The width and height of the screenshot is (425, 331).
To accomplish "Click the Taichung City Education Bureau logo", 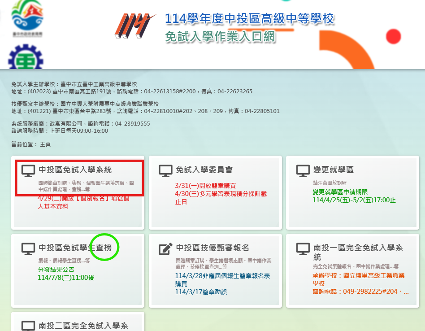I will click(27, 18).
